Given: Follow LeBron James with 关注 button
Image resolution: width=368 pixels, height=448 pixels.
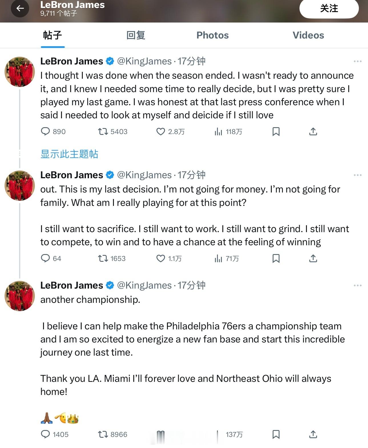Looking at the screenshot, I should (x=329, y=8).
